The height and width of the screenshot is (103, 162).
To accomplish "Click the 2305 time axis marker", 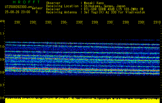I will tap(79, 22).
